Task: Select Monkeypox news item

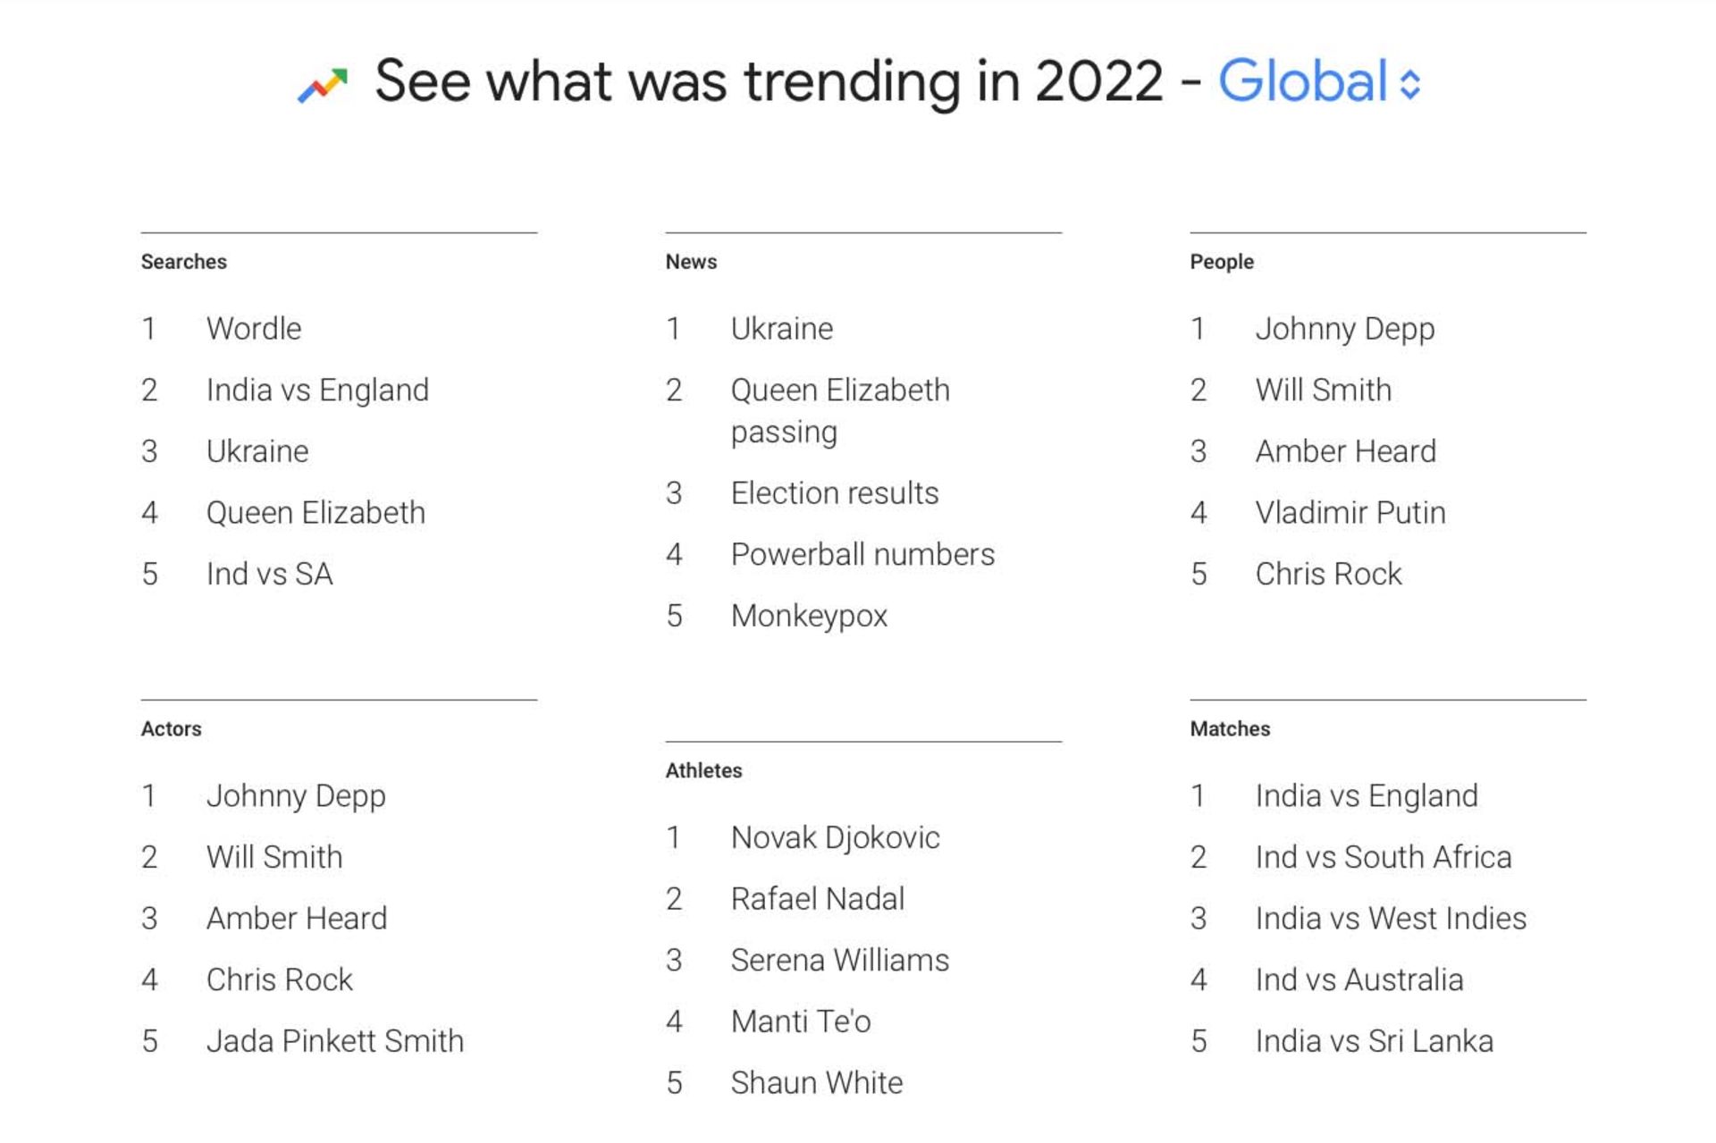Action: 808,617
